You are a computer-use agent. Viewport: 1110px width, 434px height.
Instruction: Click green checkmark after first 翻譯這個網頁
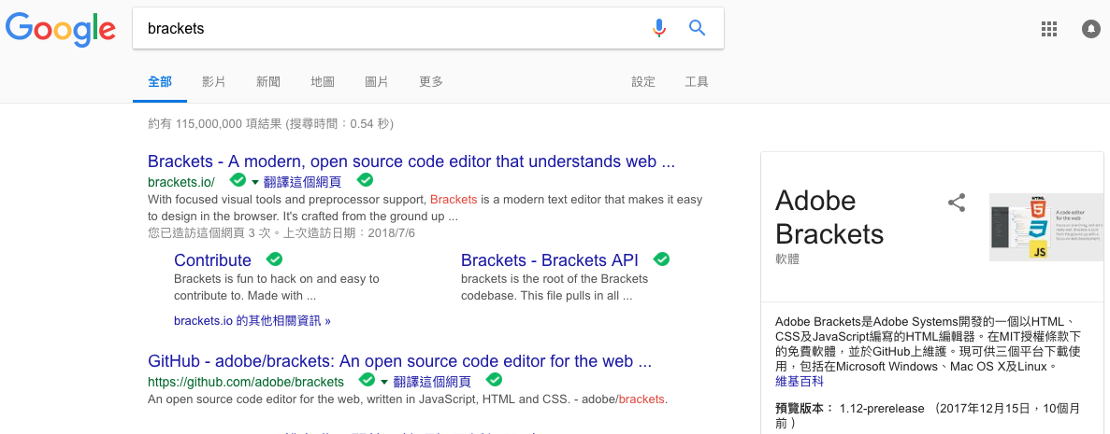(x=365, y=179)
